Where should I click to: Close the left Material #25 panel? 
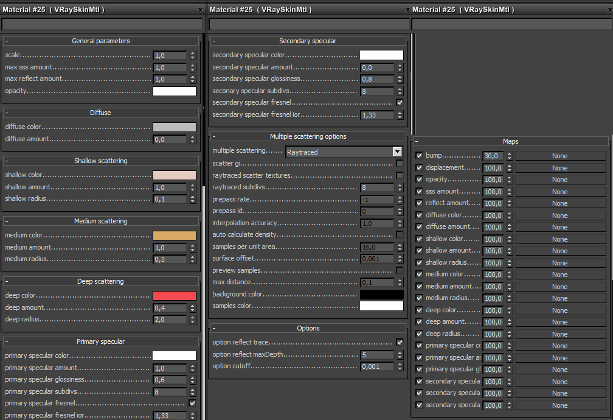click(x=201, y=10)
